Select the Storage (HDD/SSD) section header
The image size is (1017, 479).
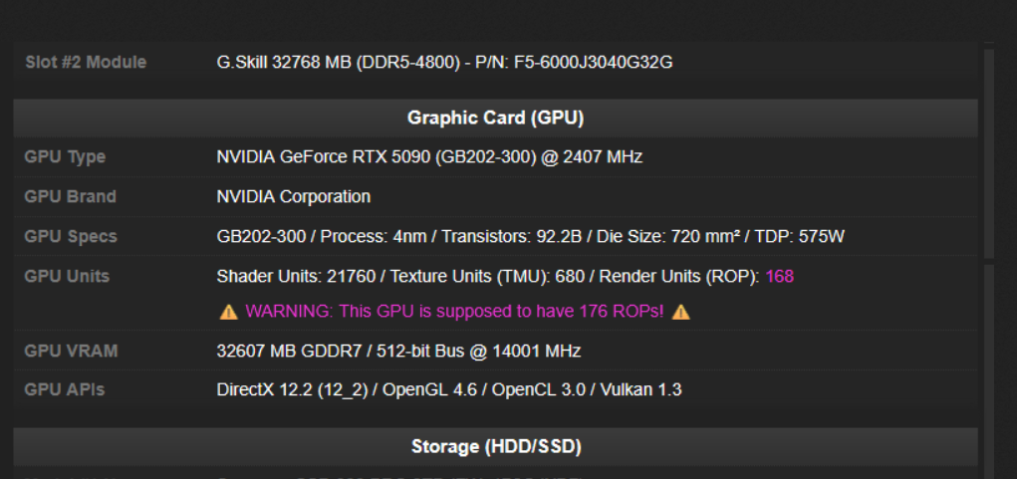[x=495, y=446]
